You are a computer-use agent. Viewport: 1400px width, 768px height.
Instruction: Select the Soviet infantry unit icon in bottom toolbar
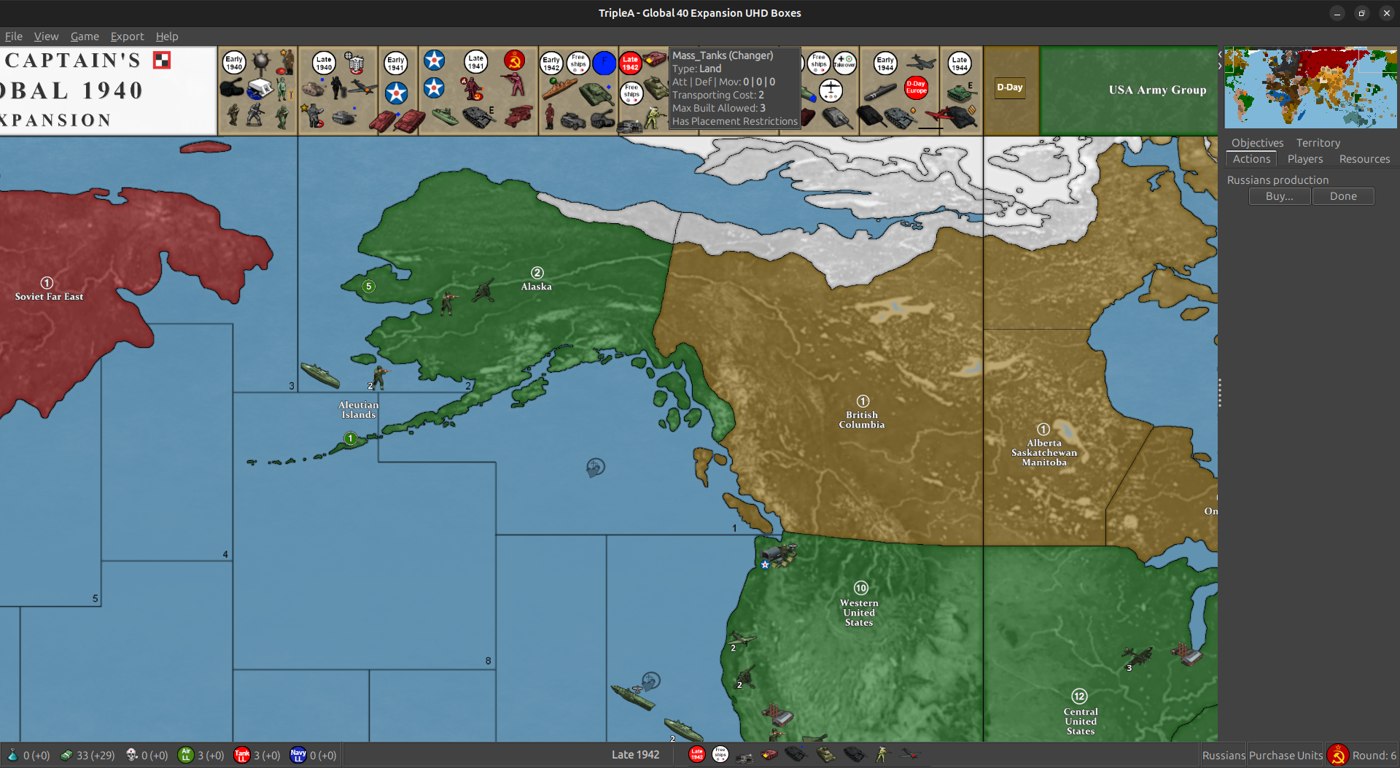tap(882, 754)
